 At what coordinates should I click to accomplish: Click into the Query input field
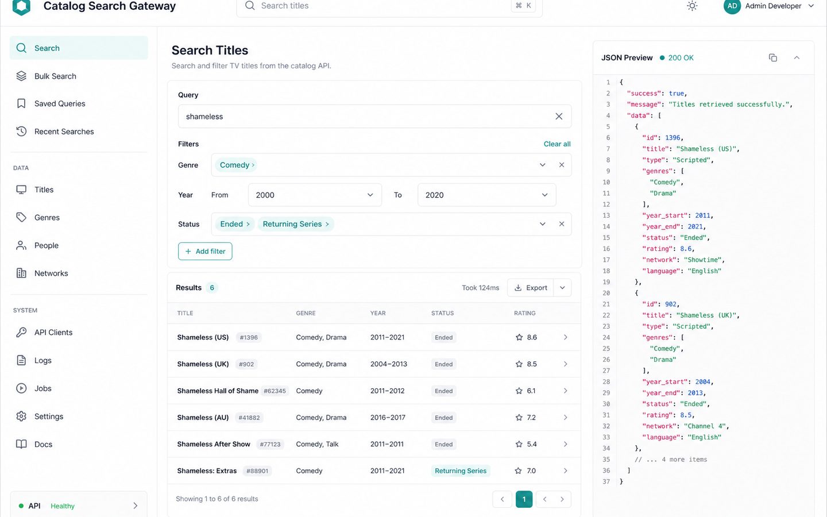(x=374, y=116)
